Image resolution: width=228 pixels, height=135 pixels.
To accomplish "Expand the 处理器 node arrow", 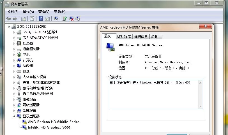I will tap(14, 43).
